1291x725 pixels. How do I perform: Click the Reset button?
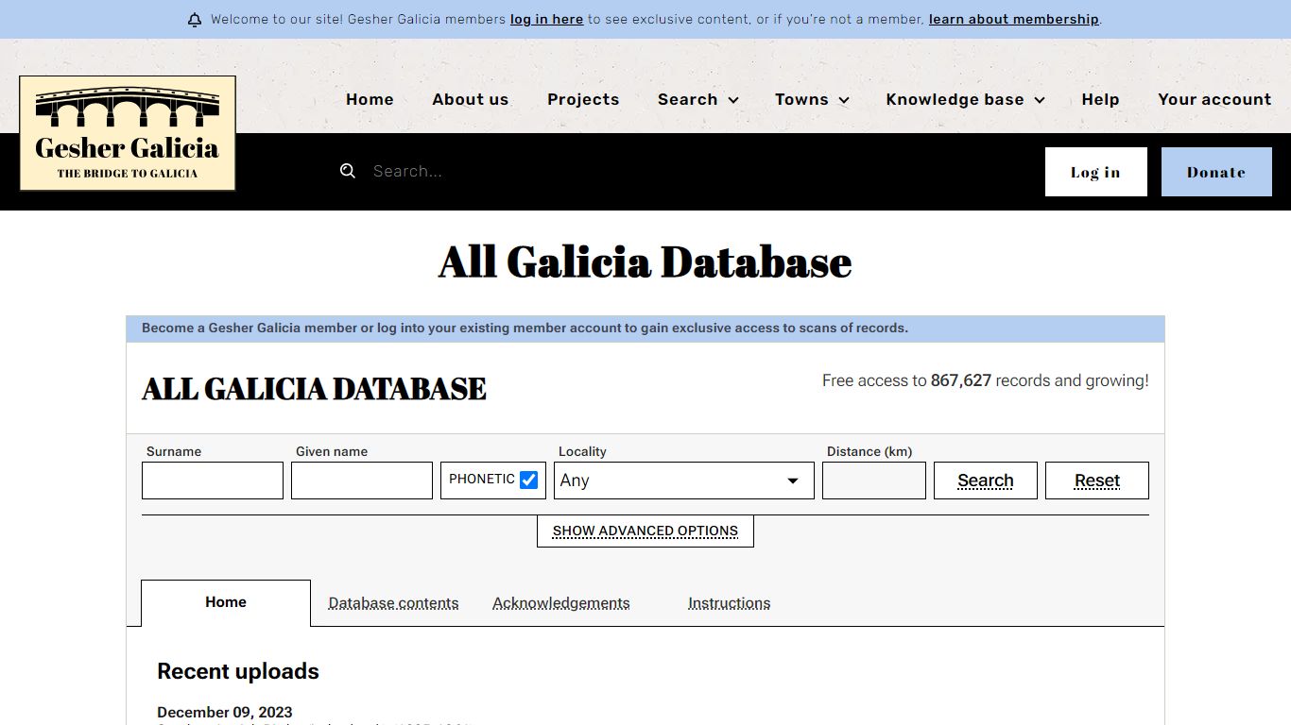[x=1097, y=481]
